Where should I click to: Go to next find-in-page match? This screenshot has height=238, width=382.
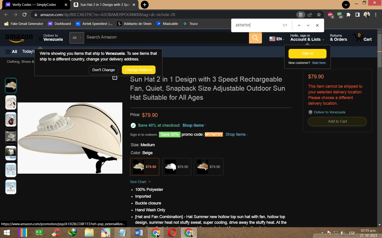coord(308,25)
